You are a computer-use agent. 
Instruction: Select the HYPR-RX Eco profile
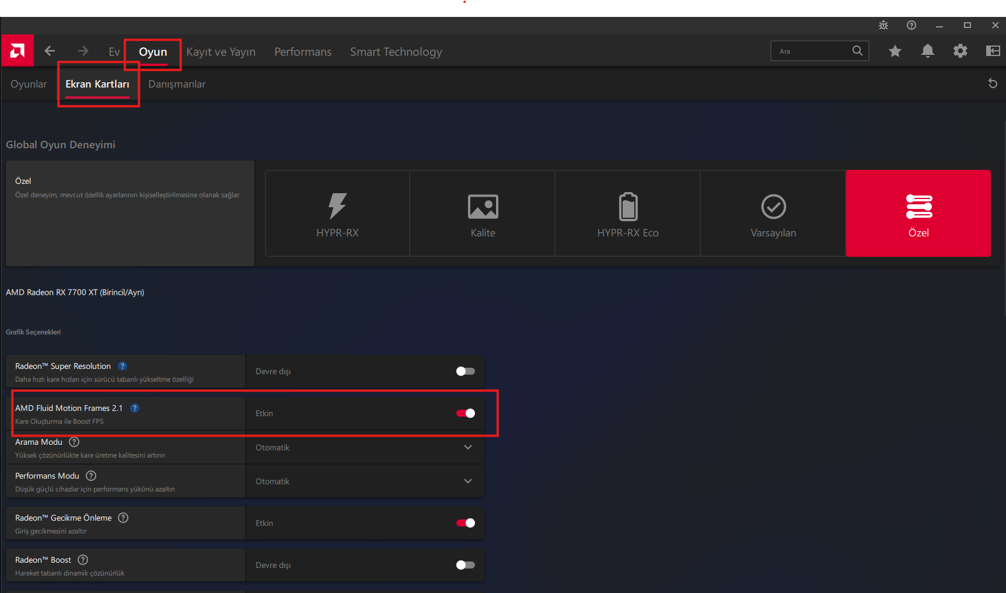click(628, 213)
